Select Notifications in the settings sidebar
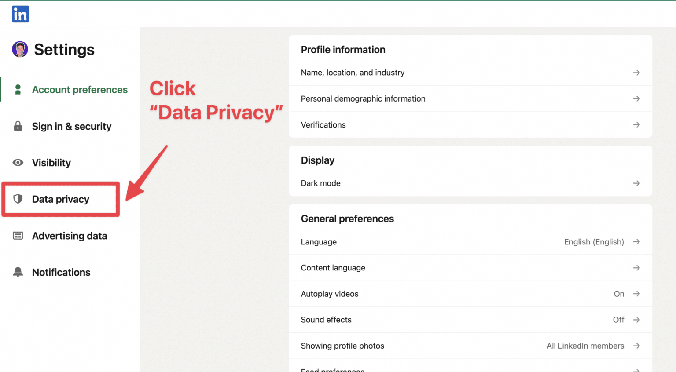 (61, 272)
